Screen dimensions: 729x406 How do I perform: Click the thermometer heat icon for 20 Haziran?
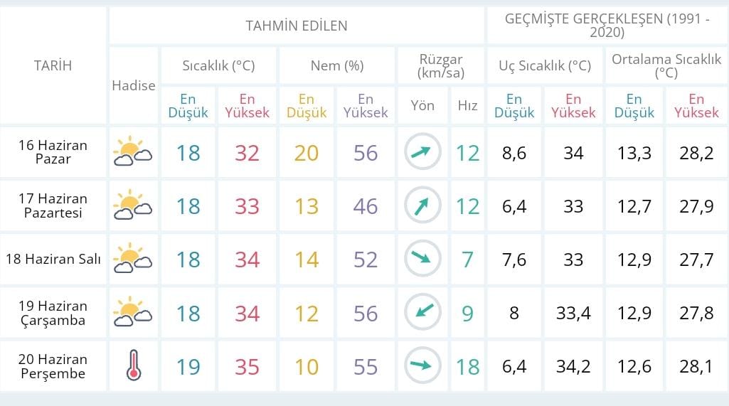point(134,365)
